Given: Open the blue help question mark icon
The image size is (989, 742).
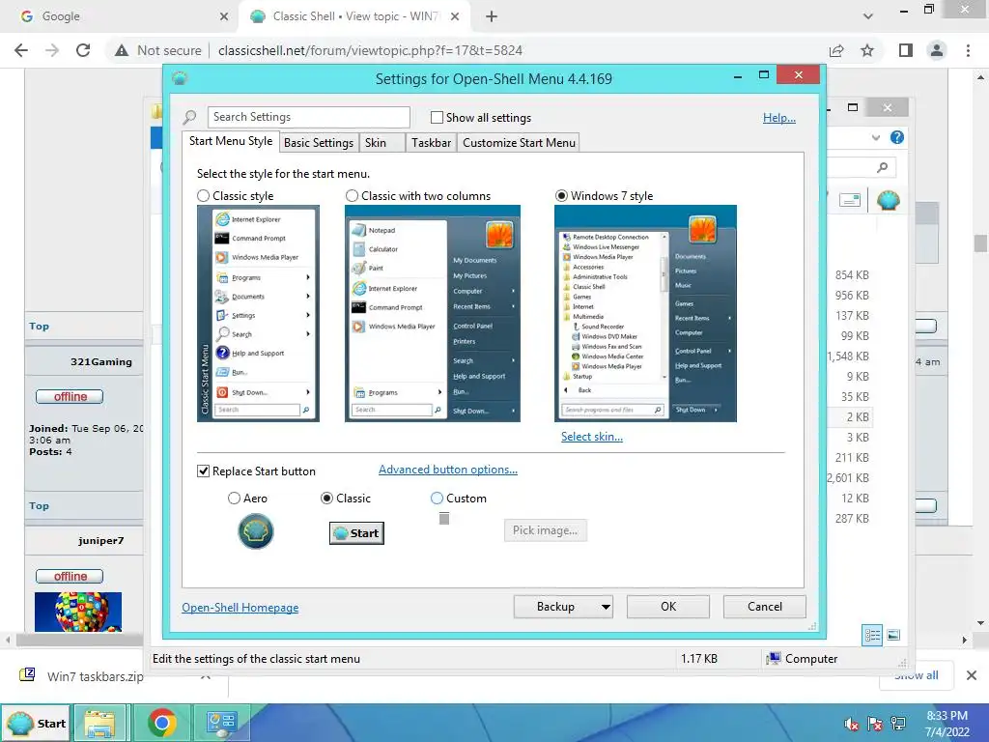Looking at the screenshot, I should coord(897,137).
